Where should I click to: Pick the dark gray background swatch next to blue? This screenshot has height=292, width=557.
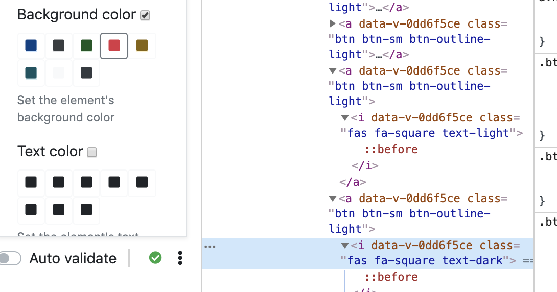[59, 45]
